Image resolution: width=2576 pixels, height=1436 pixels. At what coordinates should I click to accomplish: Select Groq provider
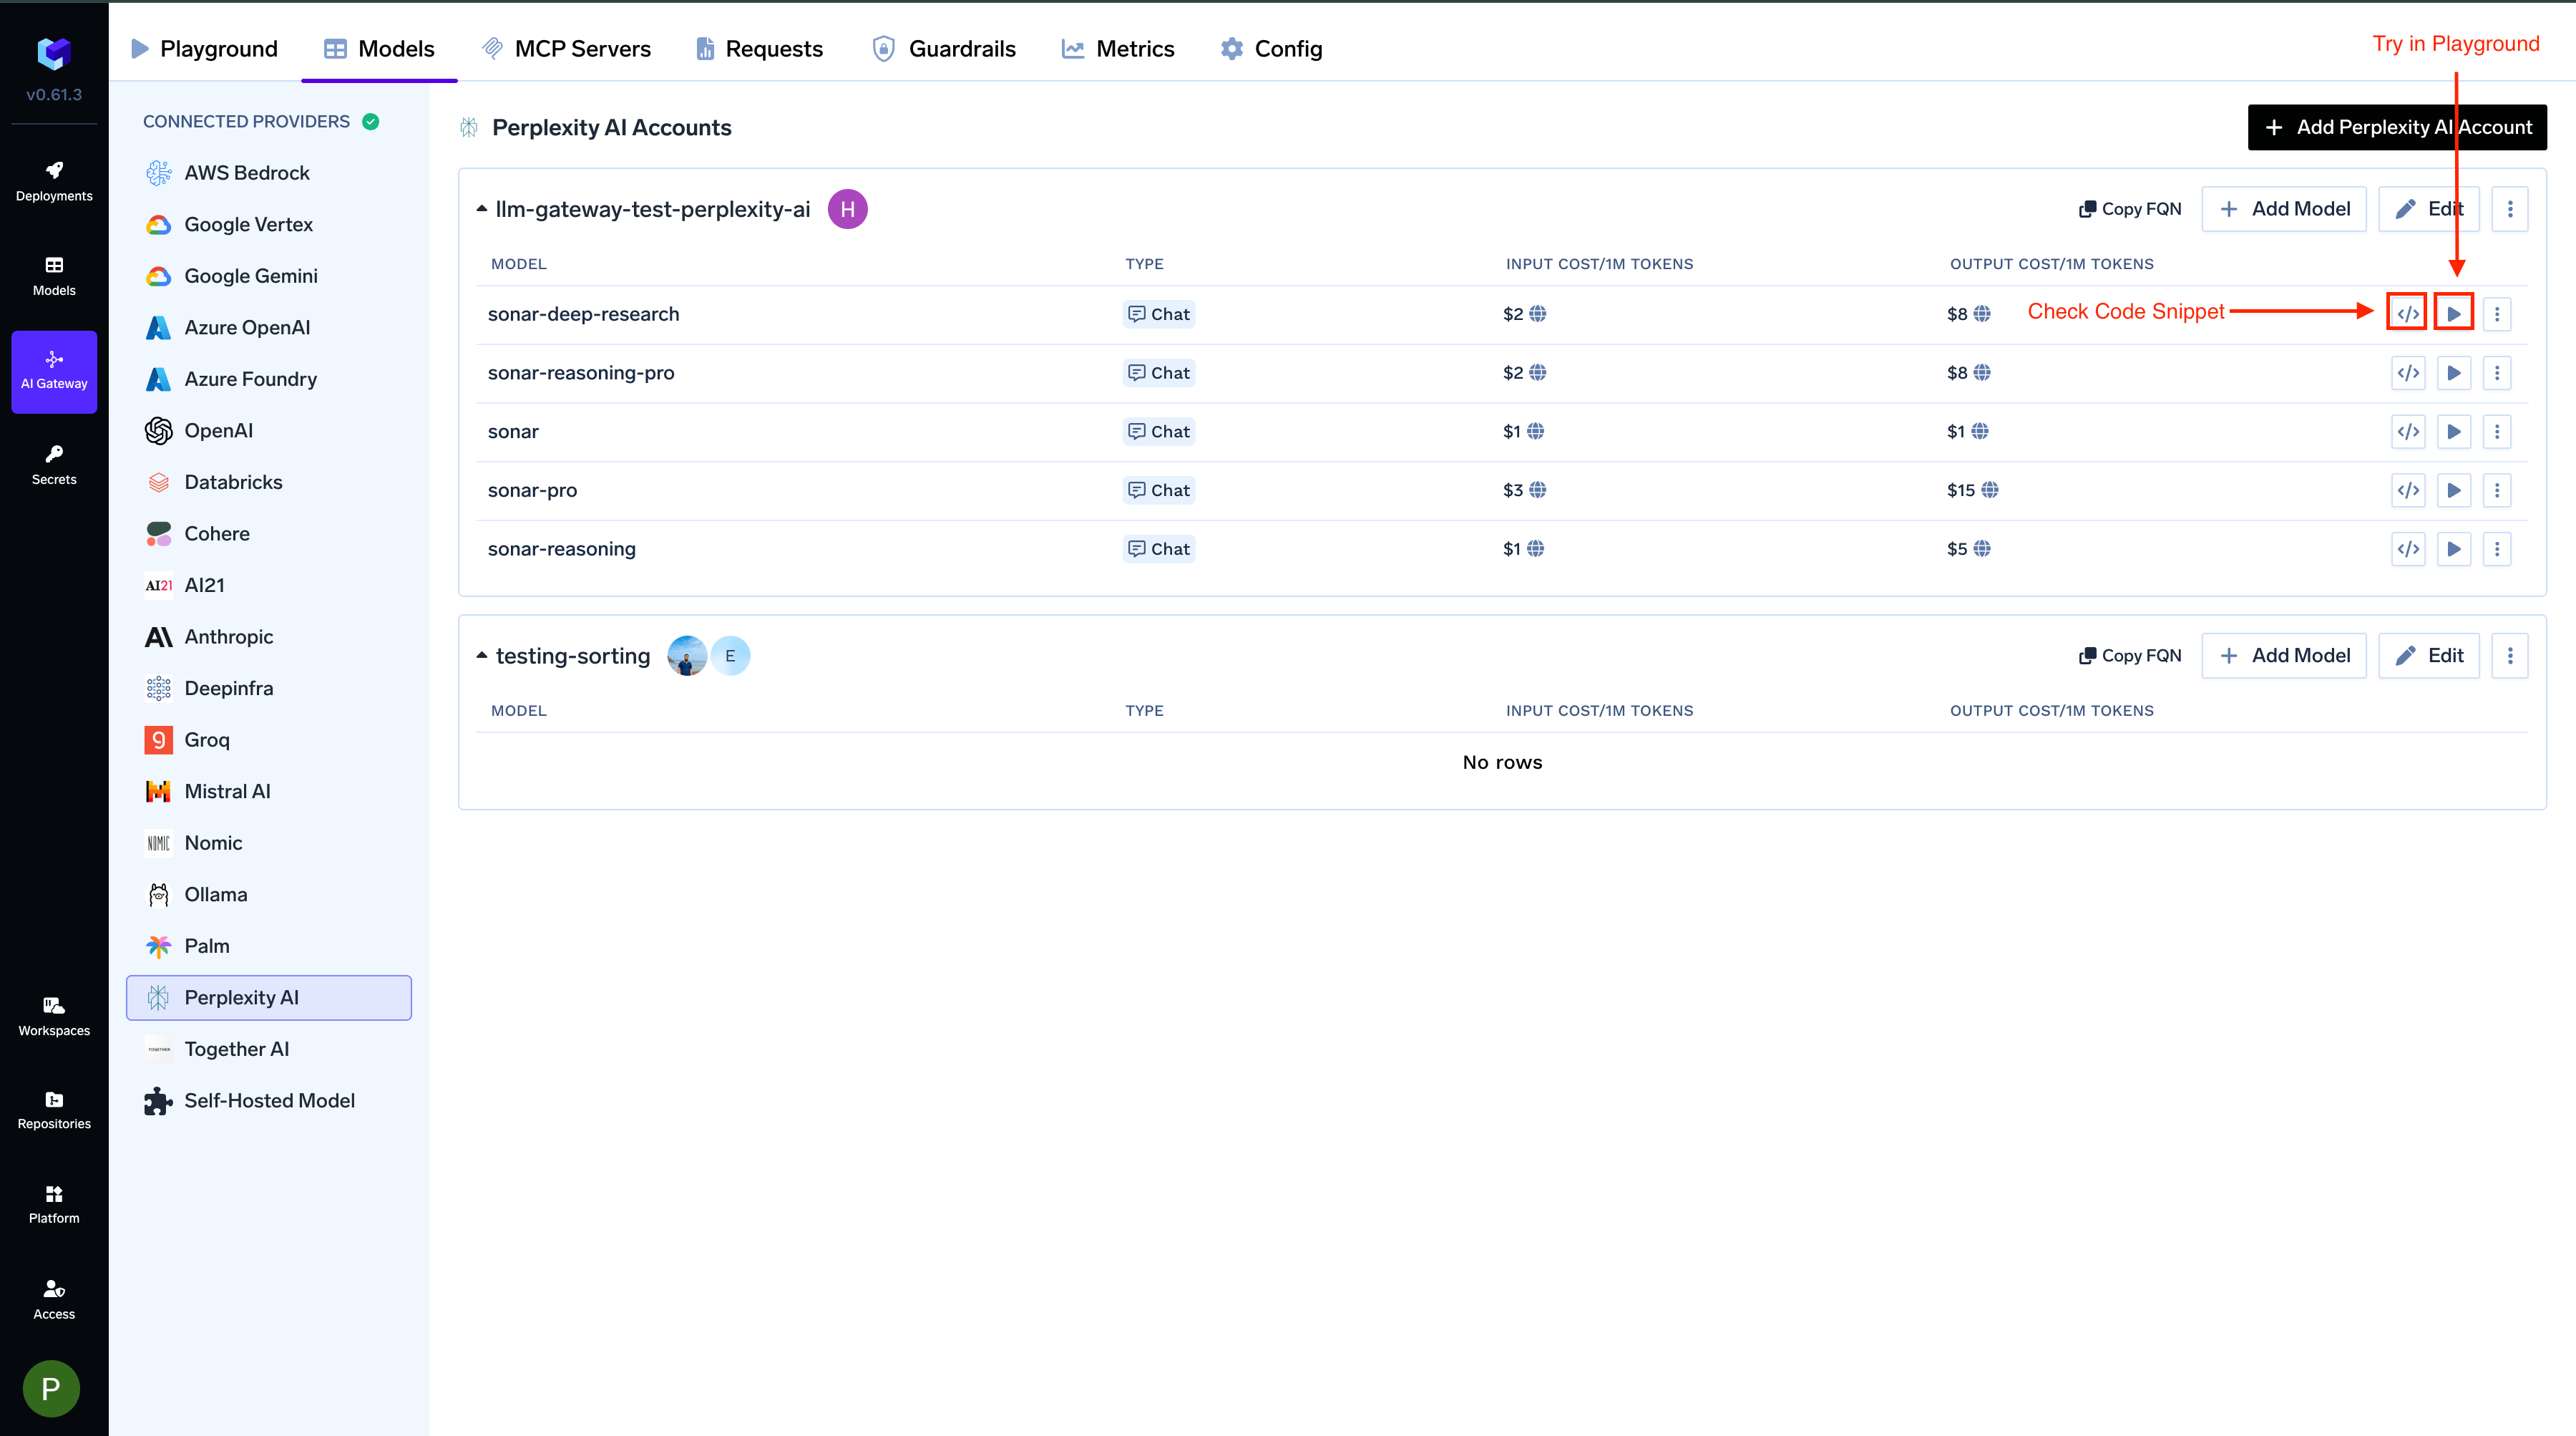269,739
